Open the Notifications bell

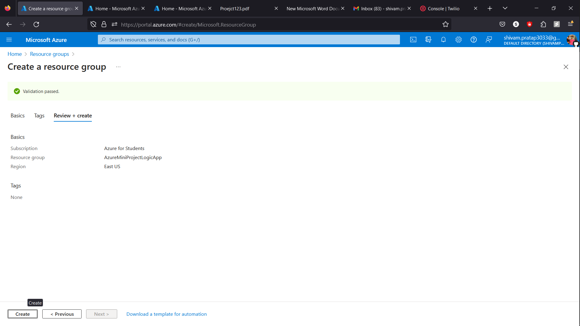(443, 40)
